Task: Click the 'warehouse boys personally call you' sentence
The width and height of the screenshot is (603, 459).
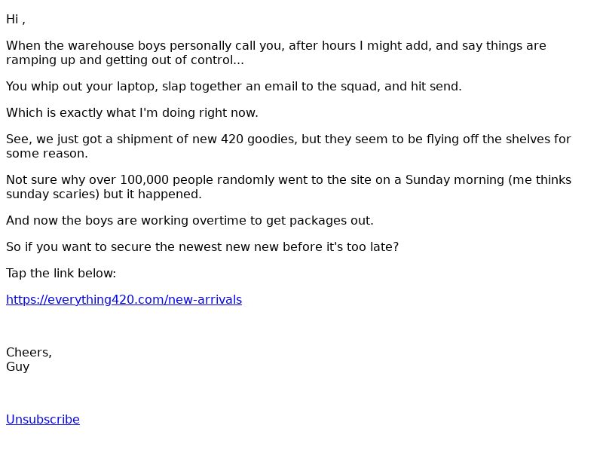Action: tap(276, 46)
